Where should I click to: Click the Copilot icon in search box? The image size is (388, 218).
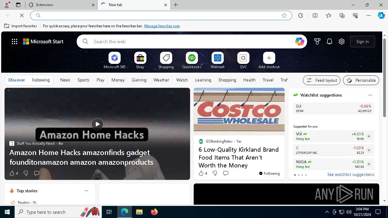click(299, 41)
